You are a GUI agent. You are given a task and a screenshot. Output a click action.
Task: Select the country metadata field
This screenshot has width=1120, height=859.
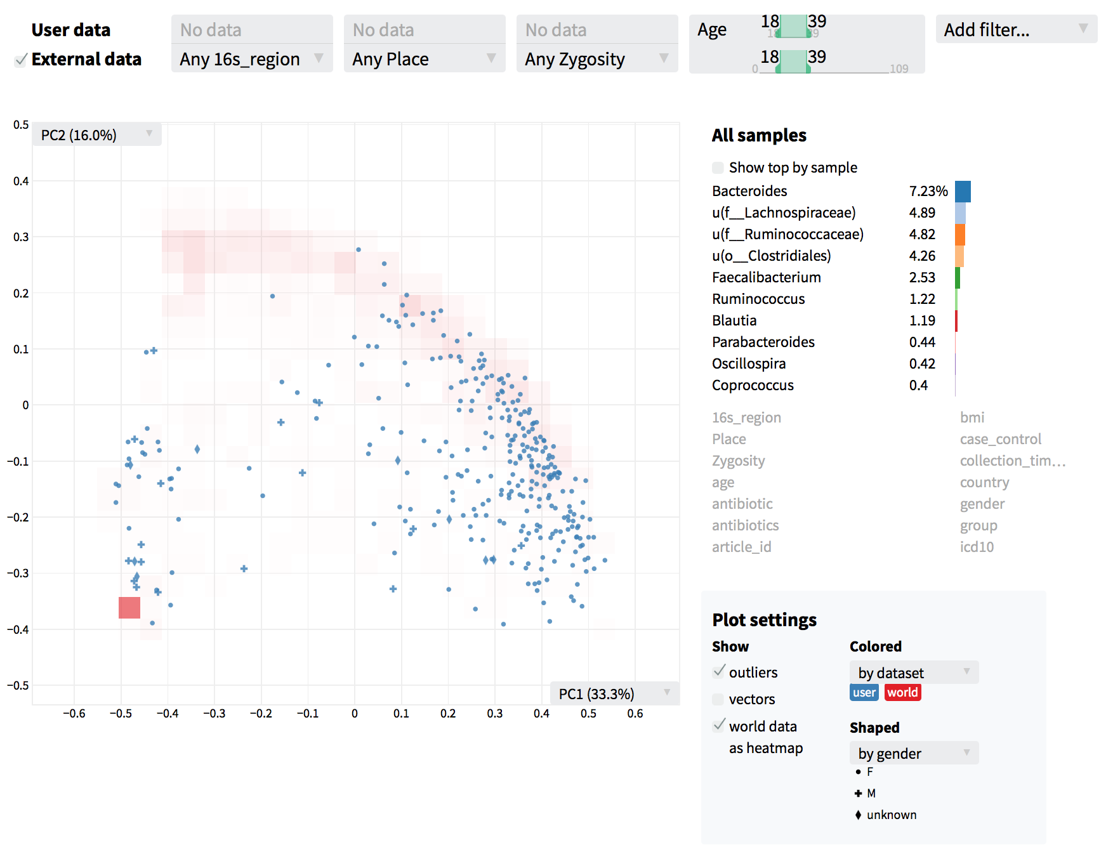pos(984,482)
